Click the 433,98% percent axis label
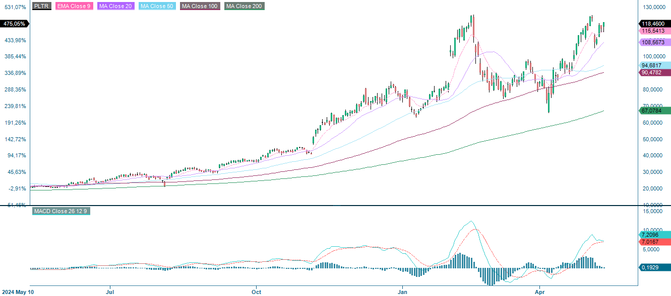Image resolution: width=671 pixels, height=296 pixels. click(15, 40)
